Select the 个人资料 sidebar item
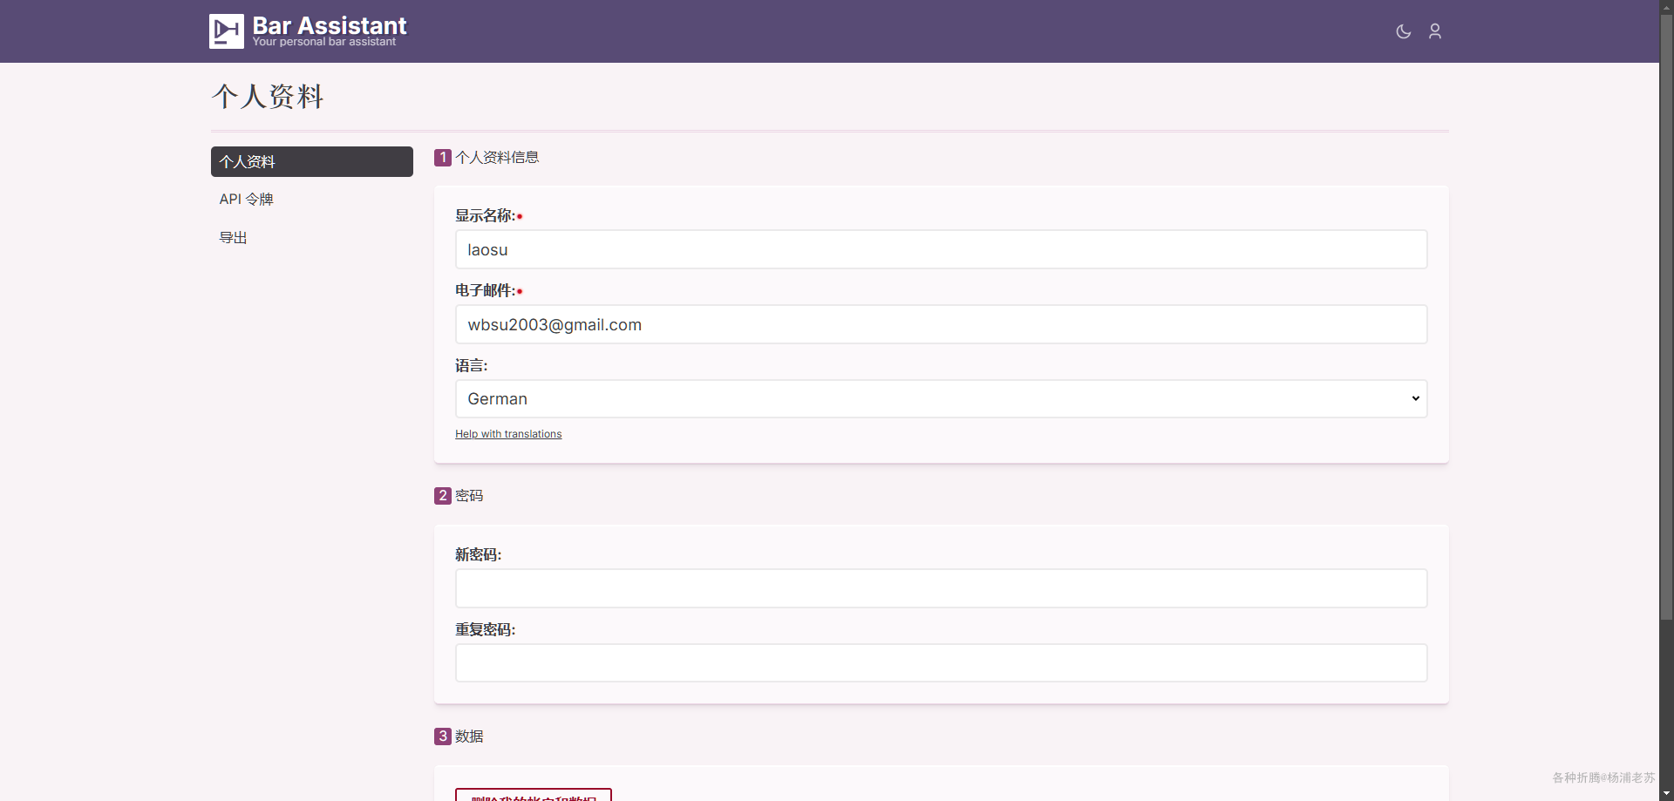 (312, 161)
